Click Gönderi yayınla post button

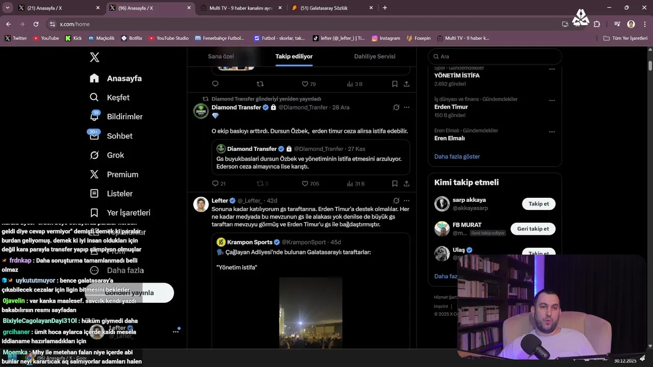(x=129, y=293)
